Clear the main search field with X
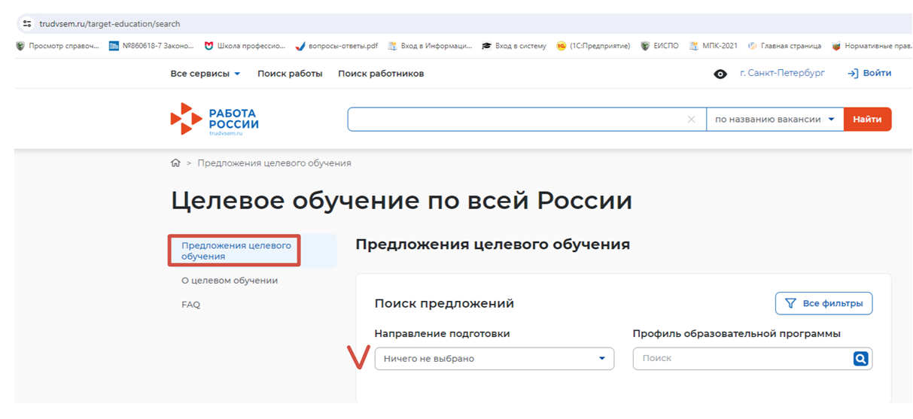The width and height of the screenshot is (913, 419). click(692, 120)
